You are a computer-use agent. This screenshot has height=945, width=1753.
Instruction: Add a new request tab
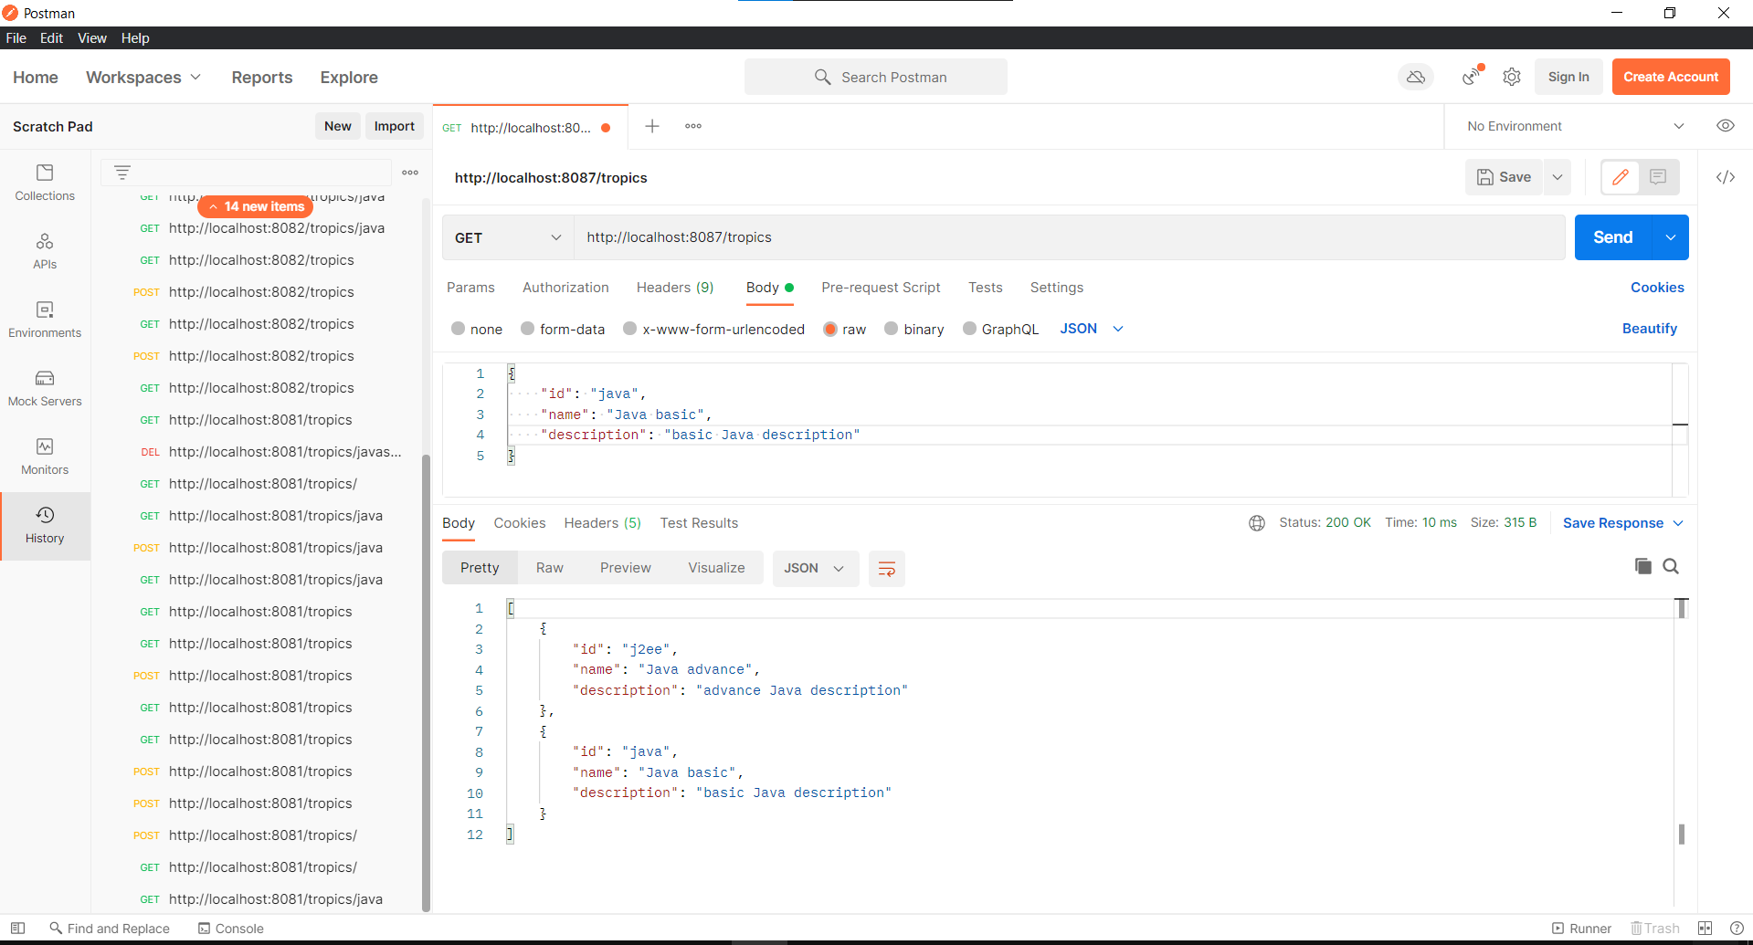(652, 126)
